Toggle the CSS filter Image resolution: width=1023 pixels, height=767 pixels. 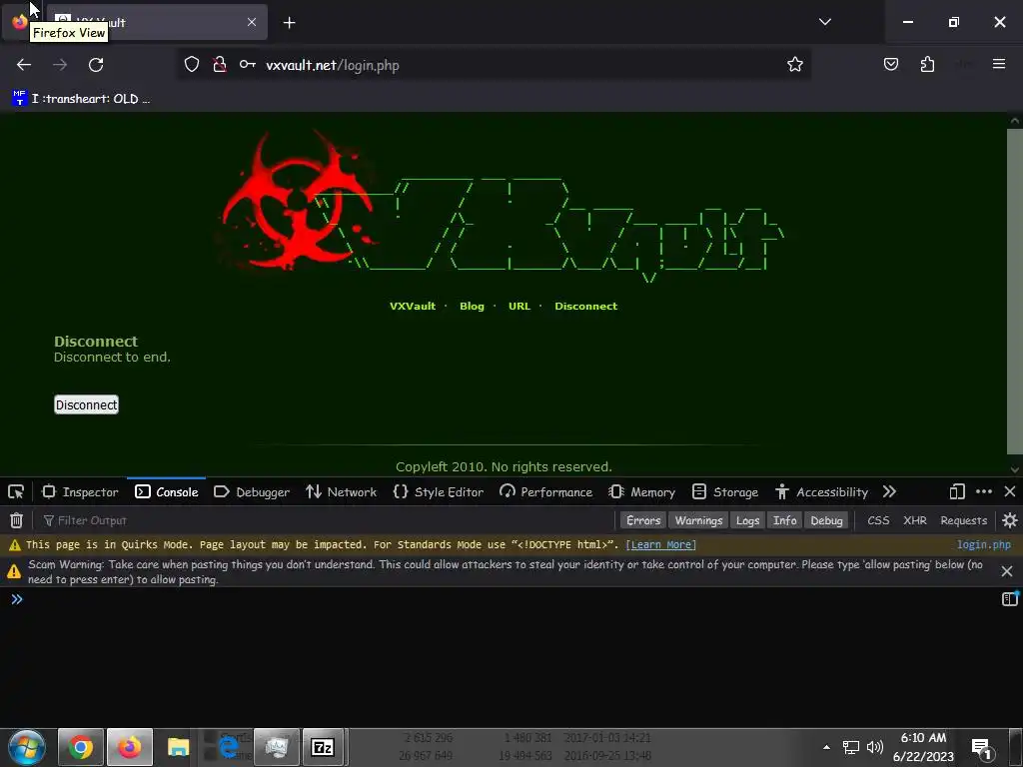pyautogui.click(x=878, y=520)
